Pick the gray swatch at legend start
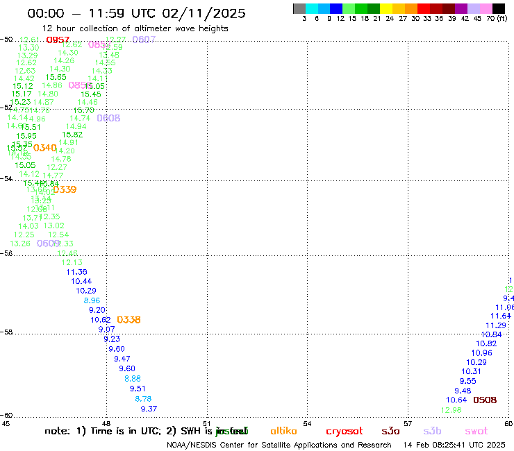This screenshot has height=451, width=514. [x=299, y=8]
